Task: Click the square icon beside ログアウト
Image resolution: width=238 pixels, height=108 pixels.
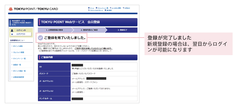Action: coord(12,34)
